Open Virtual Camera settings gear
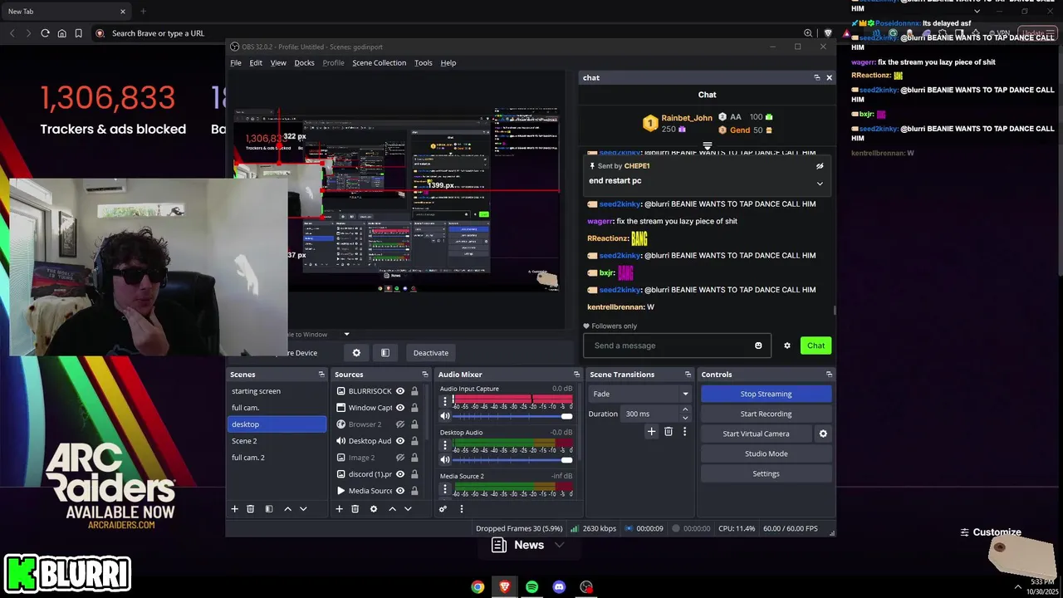This screenshot has width=1063, height=598. [823, 434]
